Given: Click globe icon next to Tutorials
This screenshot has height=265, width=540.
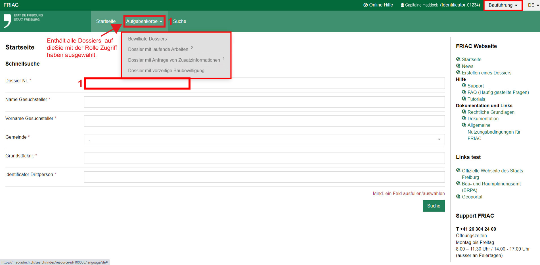Looking at the screenshot, I should pyautogui.click(x=464, y=99).
